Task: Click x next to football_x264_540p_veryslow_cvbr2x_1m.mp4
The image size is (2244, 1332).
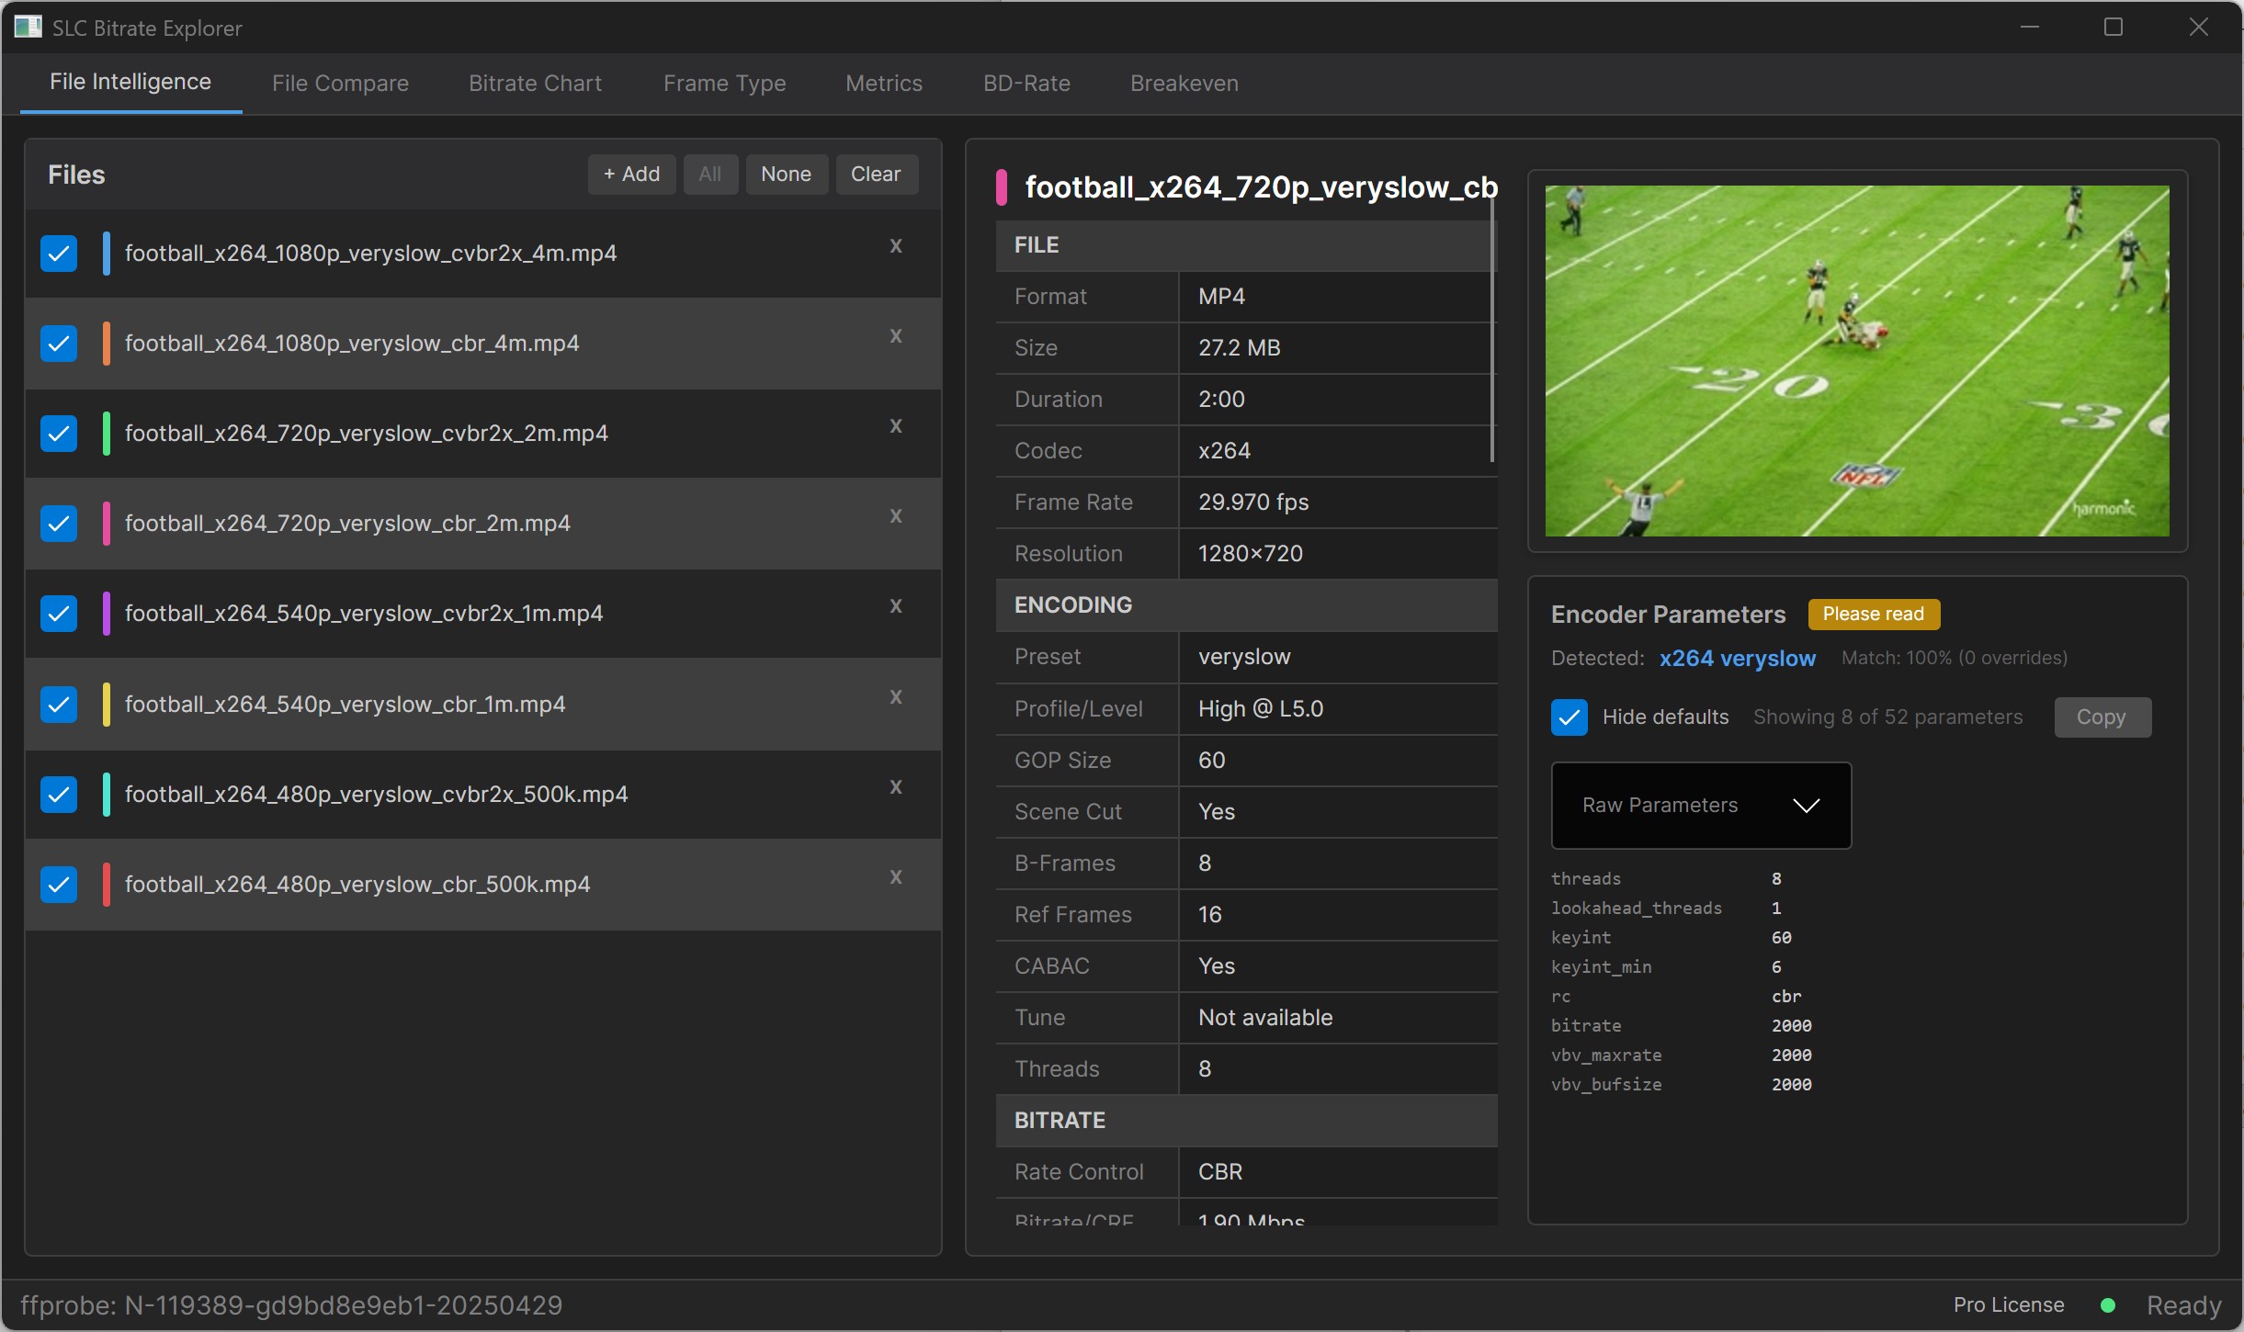Action: [896, 606]
